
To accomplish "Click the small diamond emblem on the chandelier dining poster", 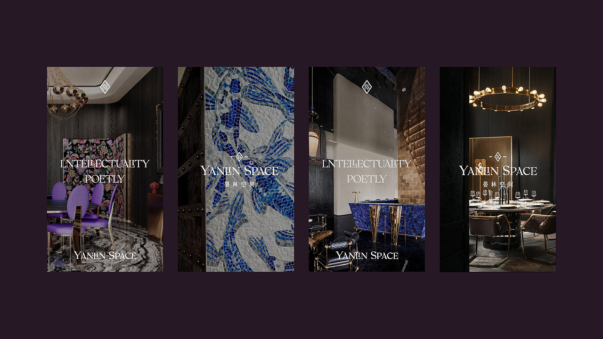I will click(x=497, y=157).
